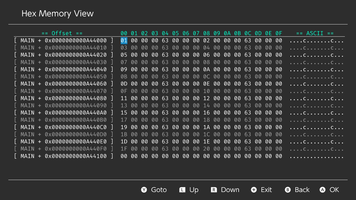Click byte 1D in row A440E0
The width and height of the screenshot is (356, 200).
(124, 142)
